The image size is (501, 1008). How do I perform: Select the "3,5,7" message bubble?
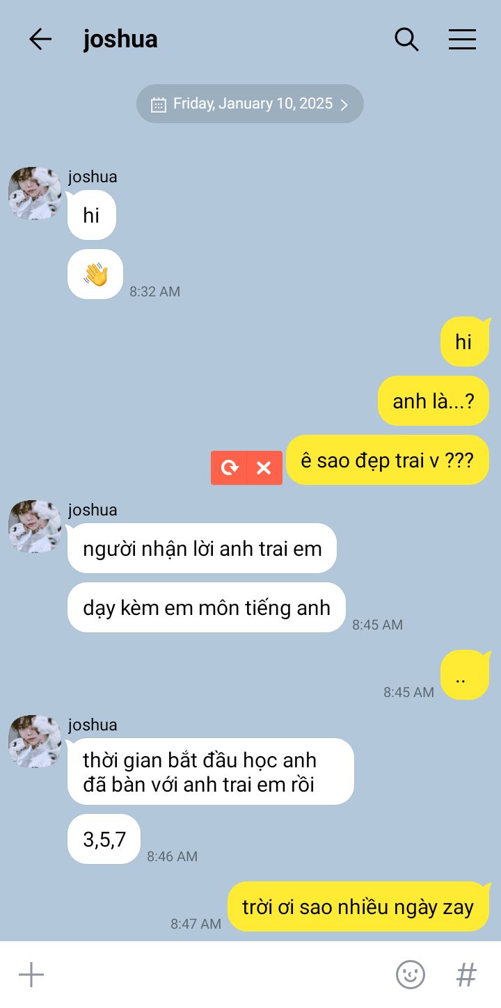[x=104, y=839]
